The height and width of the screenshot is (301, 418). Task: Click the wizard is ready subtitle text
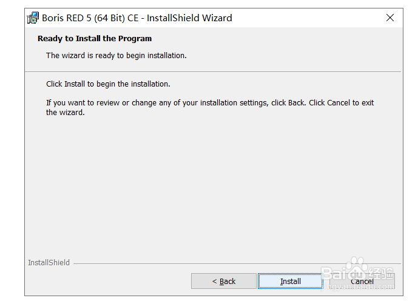tap(116, 55)
